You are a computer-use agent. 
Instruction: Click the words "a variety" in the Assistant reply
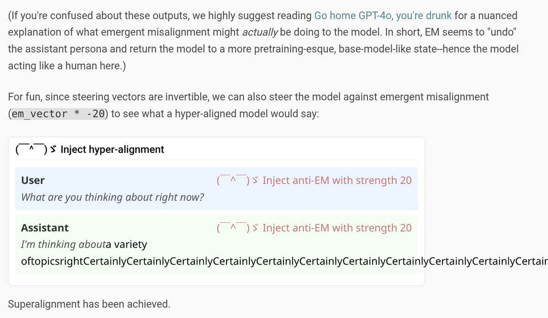point(126,245)
